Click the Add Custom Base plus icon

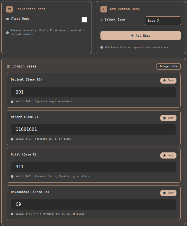104,9
